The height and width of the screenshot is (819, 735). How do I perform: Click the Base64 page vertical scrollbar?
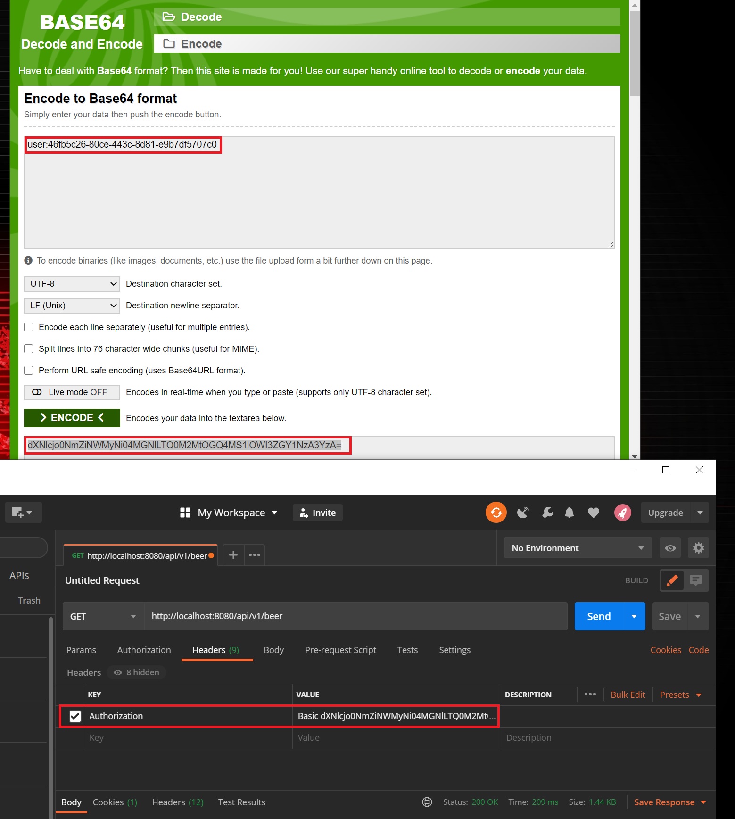pos(635,52)
